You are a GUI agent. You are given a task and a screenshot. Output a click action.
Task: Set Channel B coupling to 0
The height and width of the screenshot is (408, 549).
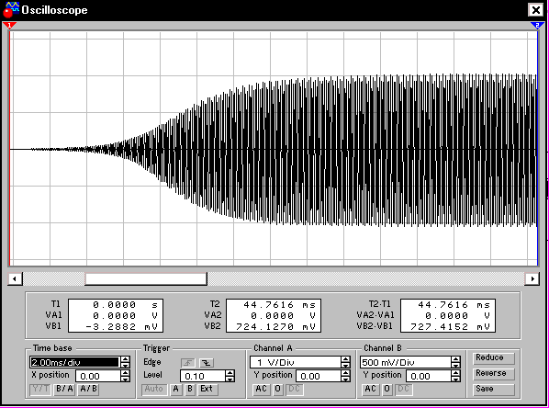(387, 389)
